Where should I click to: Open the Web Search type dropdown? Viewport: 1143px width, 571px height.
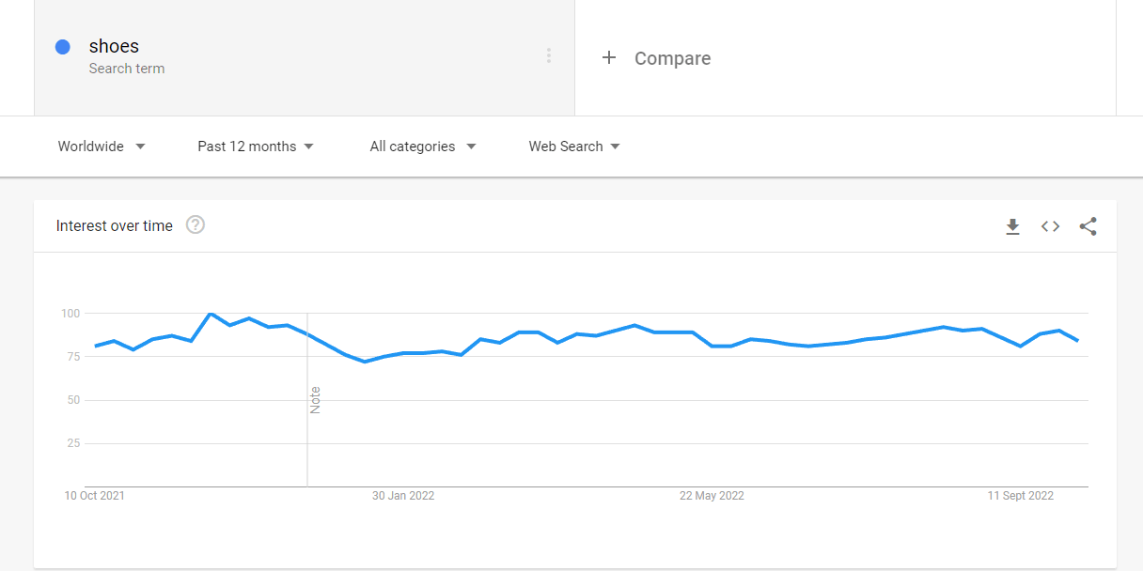pos(574,147)
